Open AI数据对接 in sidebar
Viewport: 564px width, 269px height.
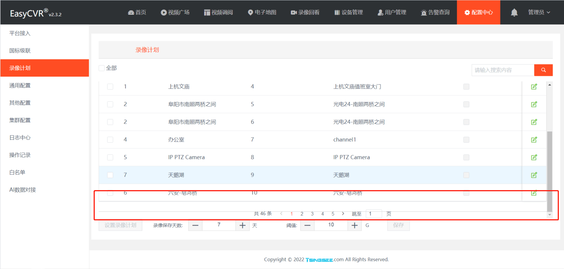(45, 189)
